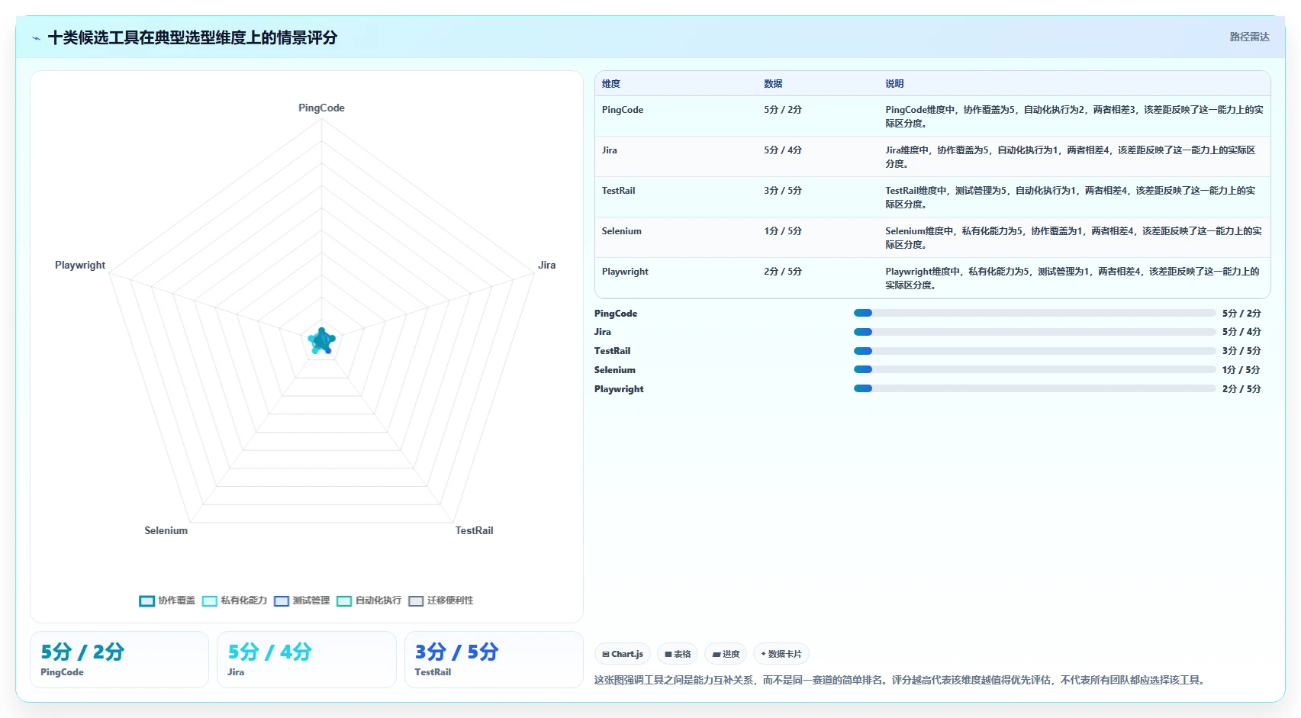The image size is (1301, 718).
Task: Click the 表格 tag
Action: (x=678, y=654)
